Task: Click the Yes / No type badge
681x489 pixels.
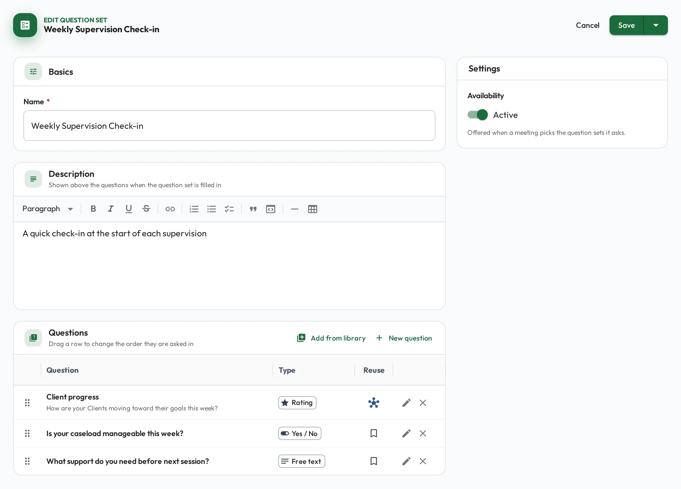Action: pyautogui.click(x=300, y=433)
